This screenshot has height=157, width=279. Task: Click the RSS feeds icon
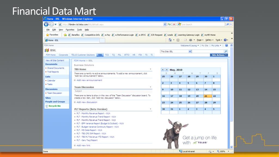coord(178,40)
